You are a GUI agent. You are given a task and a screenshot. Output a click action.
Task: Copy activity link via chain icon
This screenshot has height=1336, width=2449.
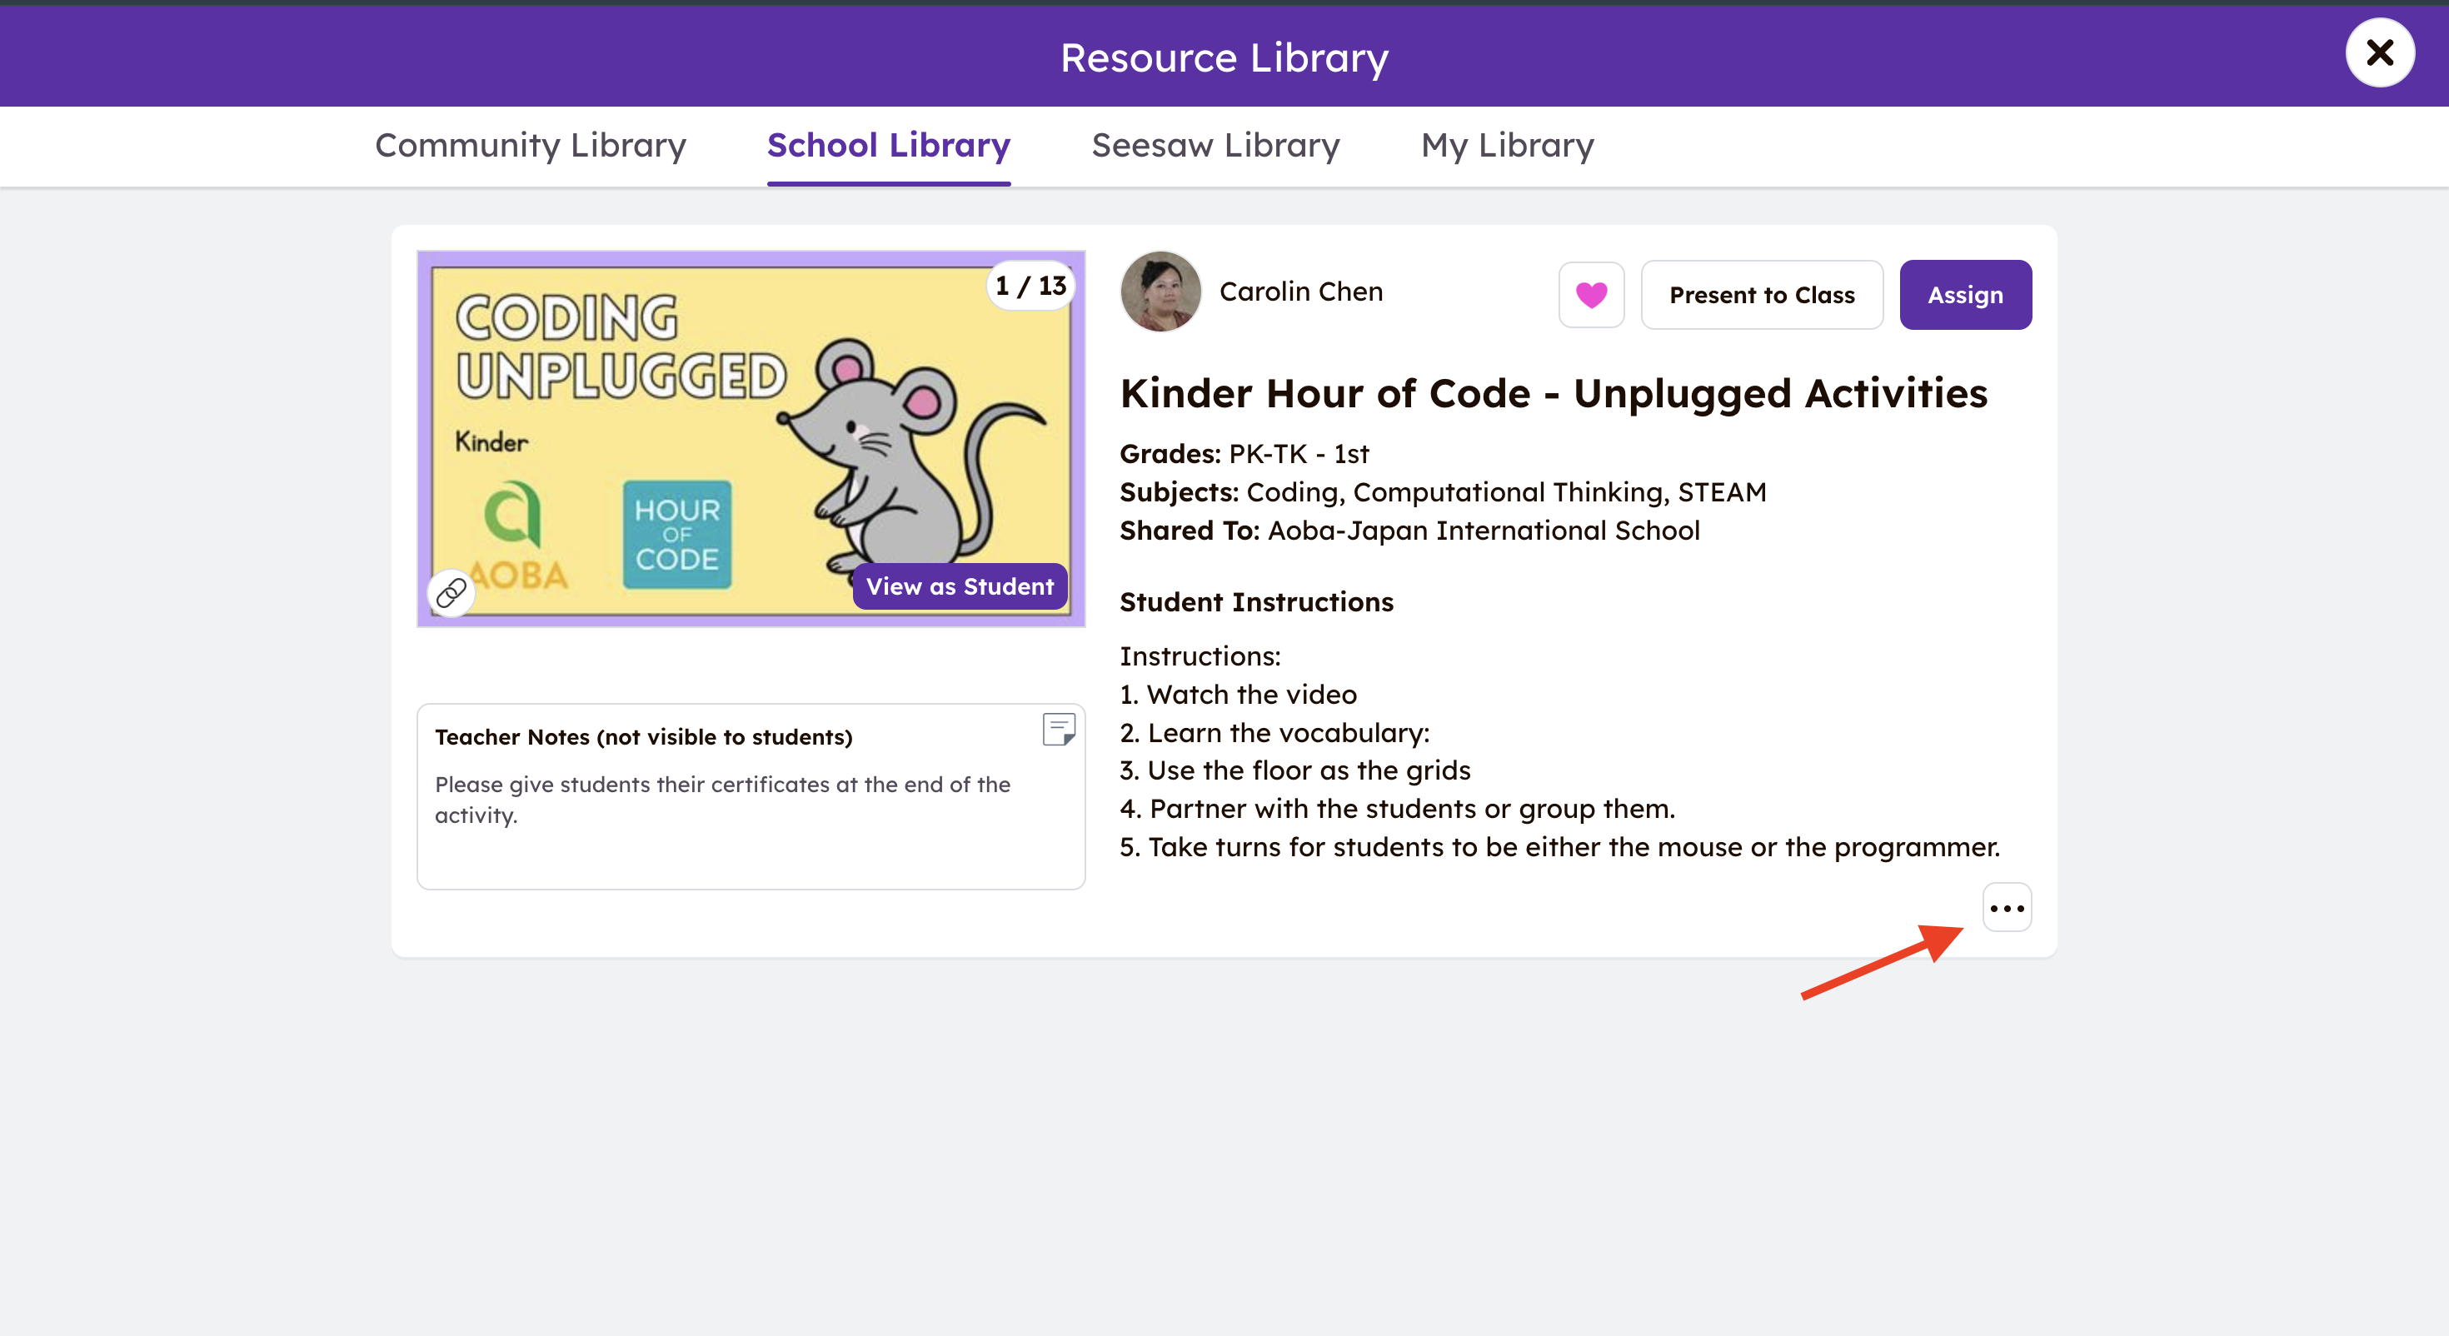pyautogui.click(x=451, y=593)
